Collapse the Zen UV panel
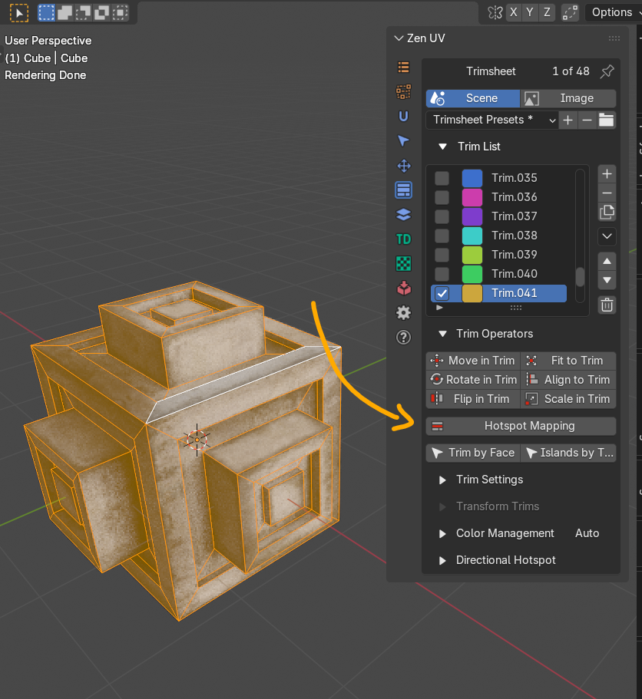Screen dimensions: 642x699 [x=399, y=38]
